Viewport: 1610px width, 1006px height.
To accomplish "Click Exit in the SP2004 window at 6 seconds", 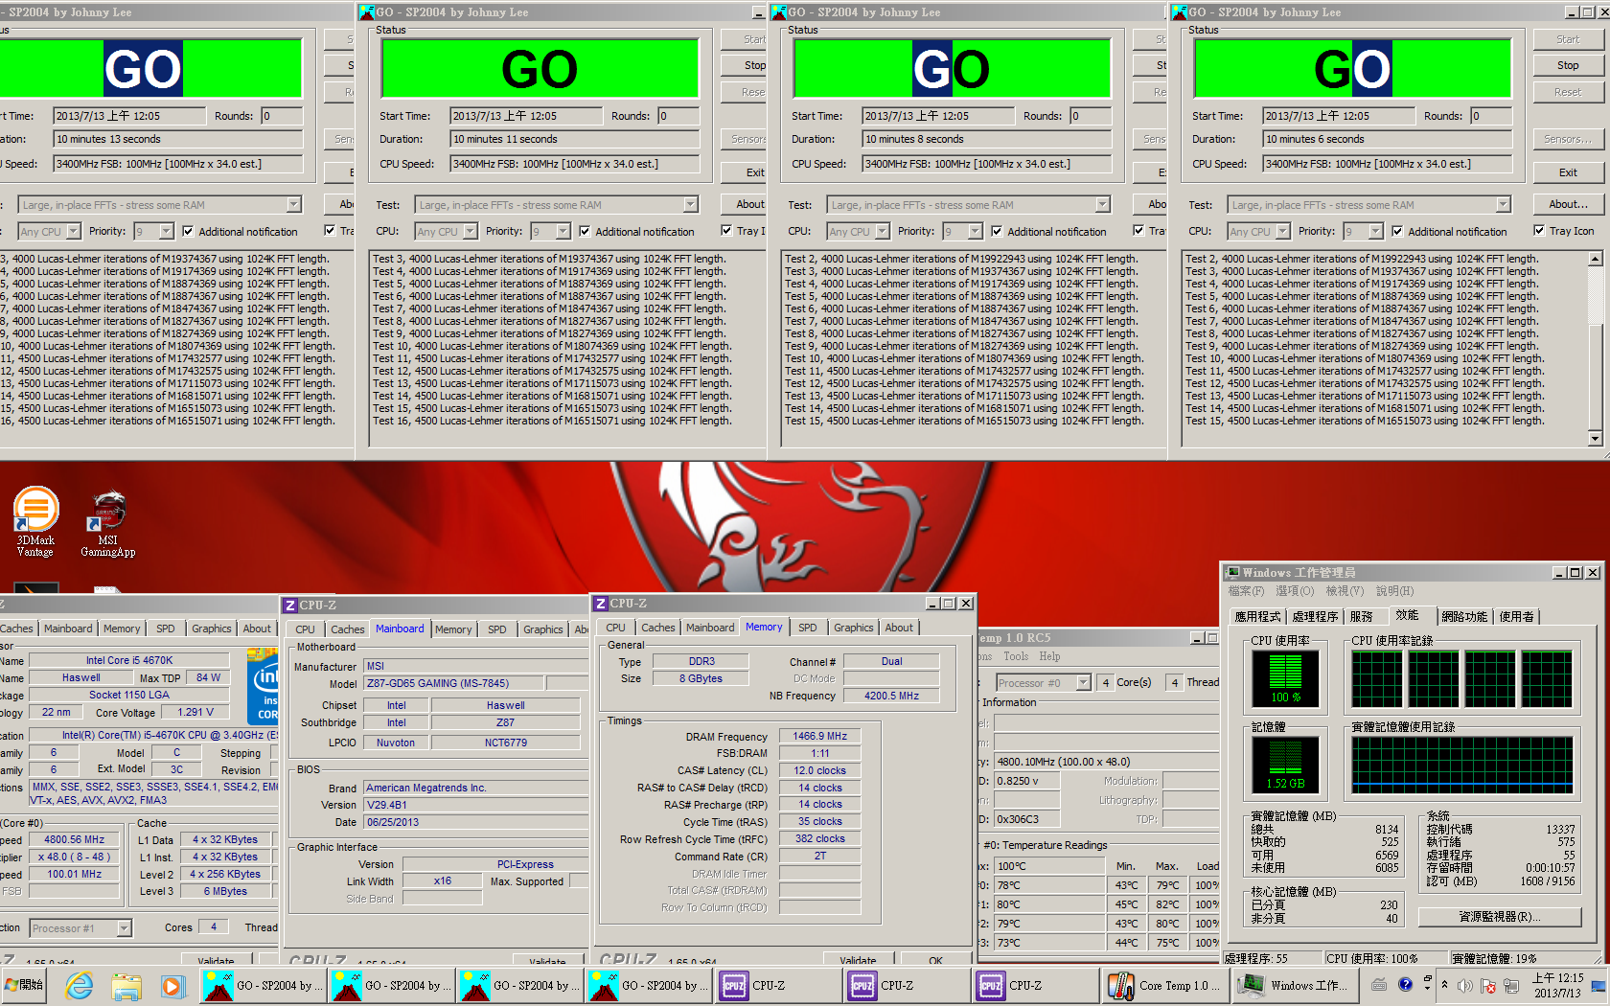I will pyautogui.click(x=1568, y=172).
